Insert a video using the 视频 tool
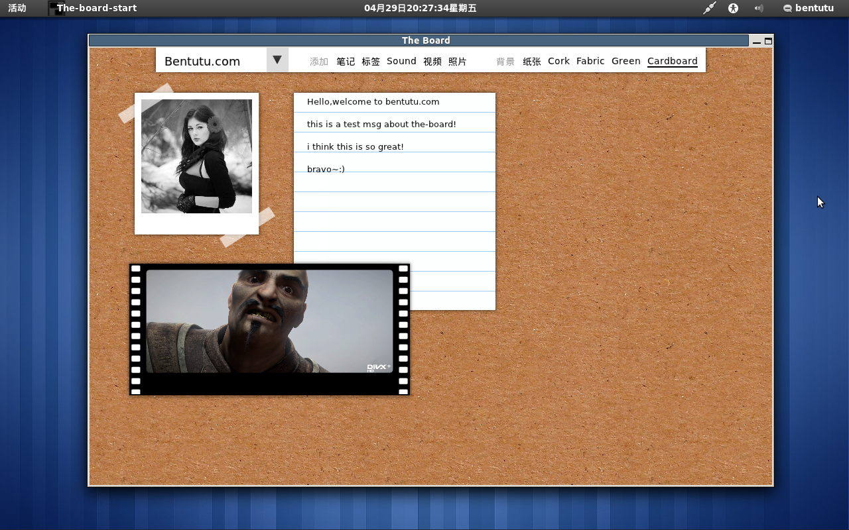849x530 pixels. click(x=432, y=61)
